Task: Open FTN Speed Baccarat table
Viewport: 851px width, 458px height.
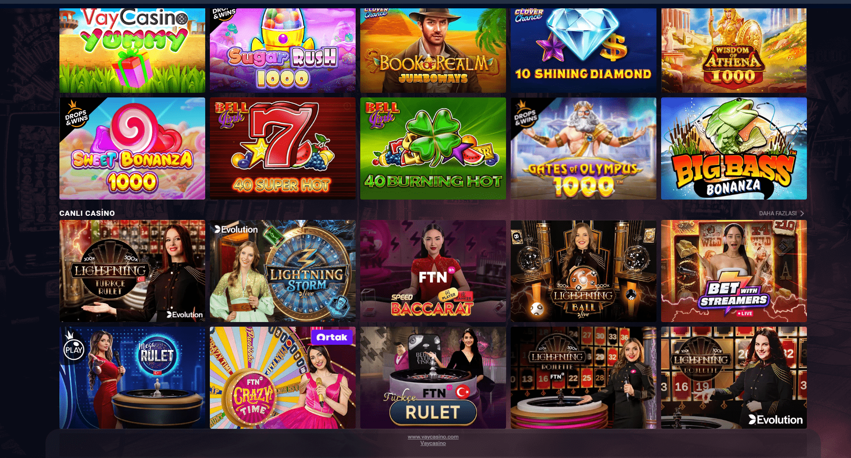Action: [x=433, y=271]
